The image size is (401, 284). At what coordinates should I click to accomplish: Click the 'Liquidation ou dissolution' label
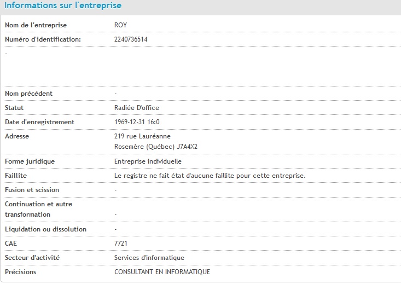click(x=45, y=229)
